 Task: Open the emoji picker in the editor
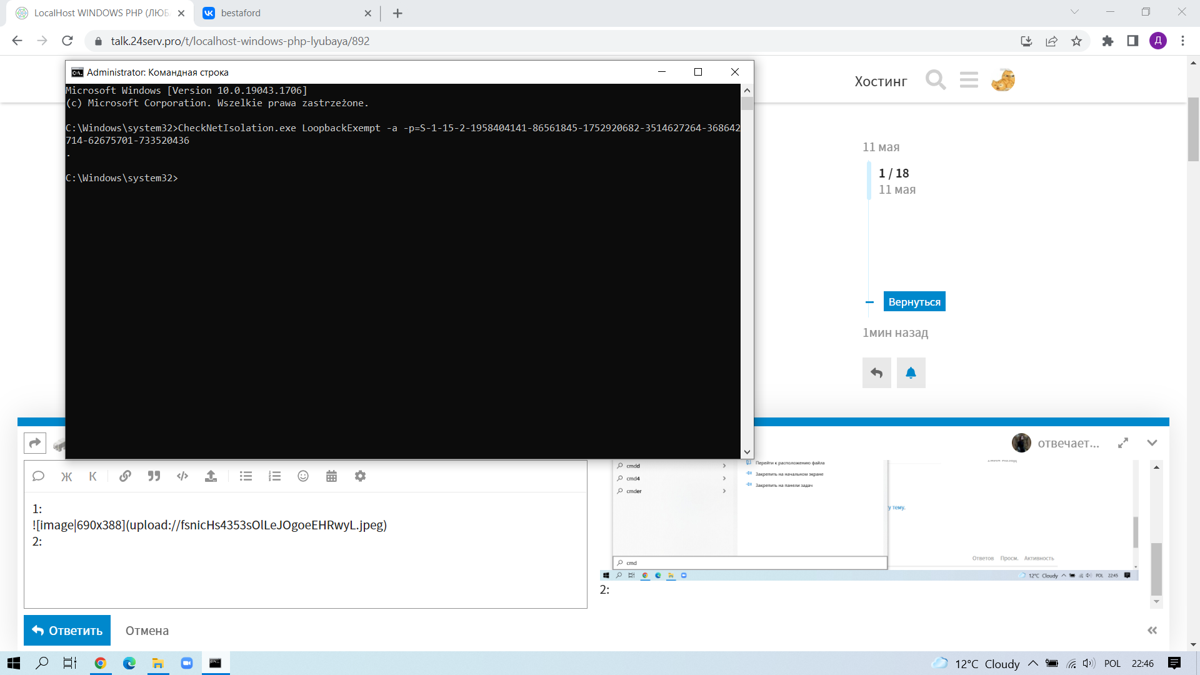[303, 476]
